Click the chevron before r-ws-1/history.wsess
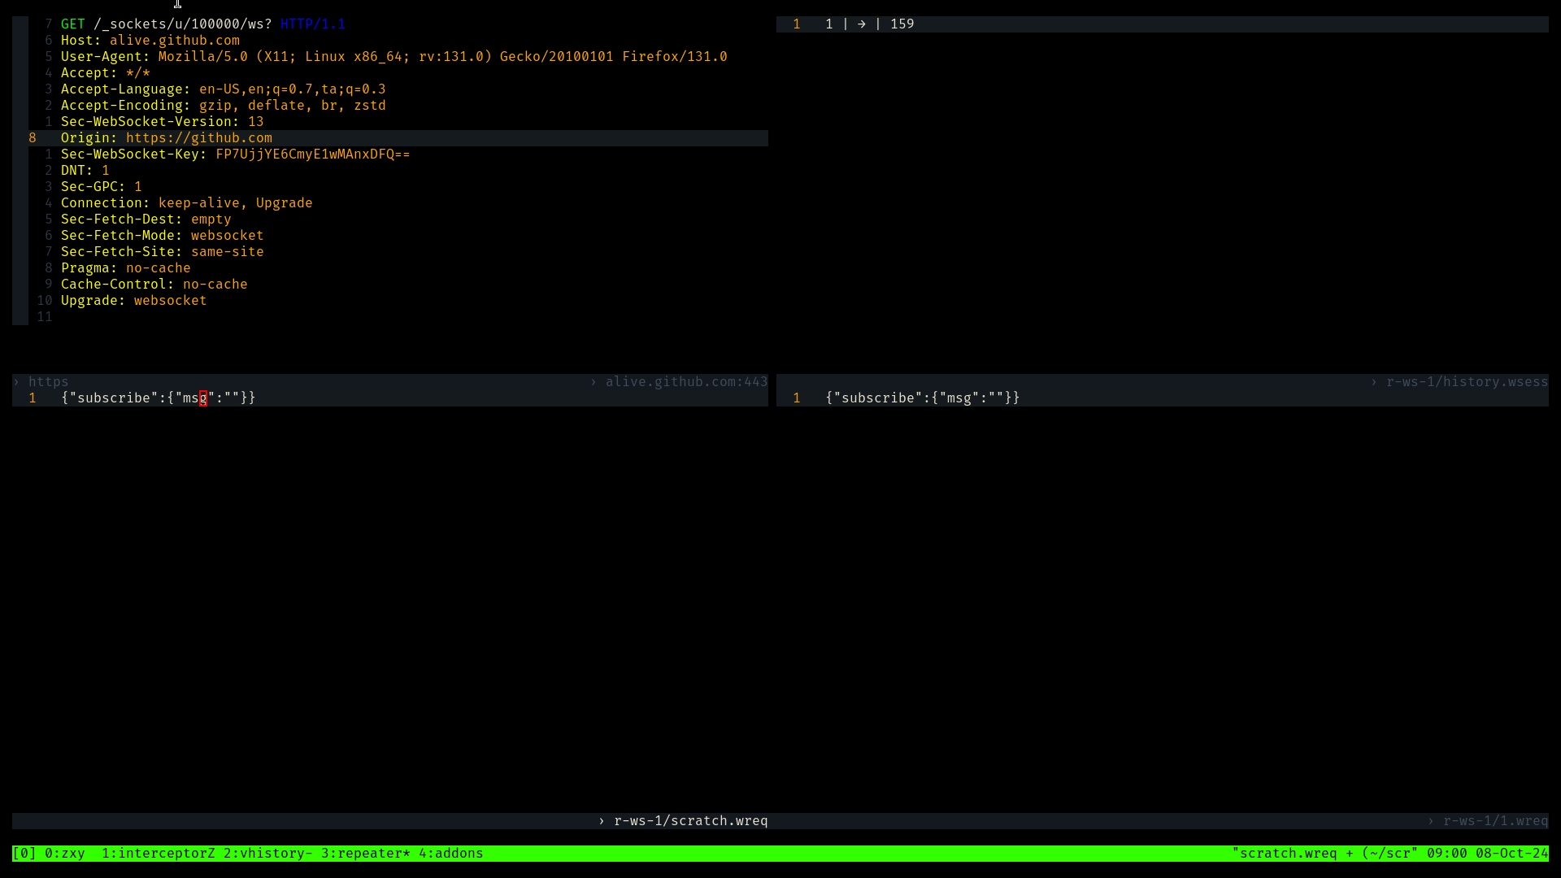 pyautogui.click(x=1374, y=381)
